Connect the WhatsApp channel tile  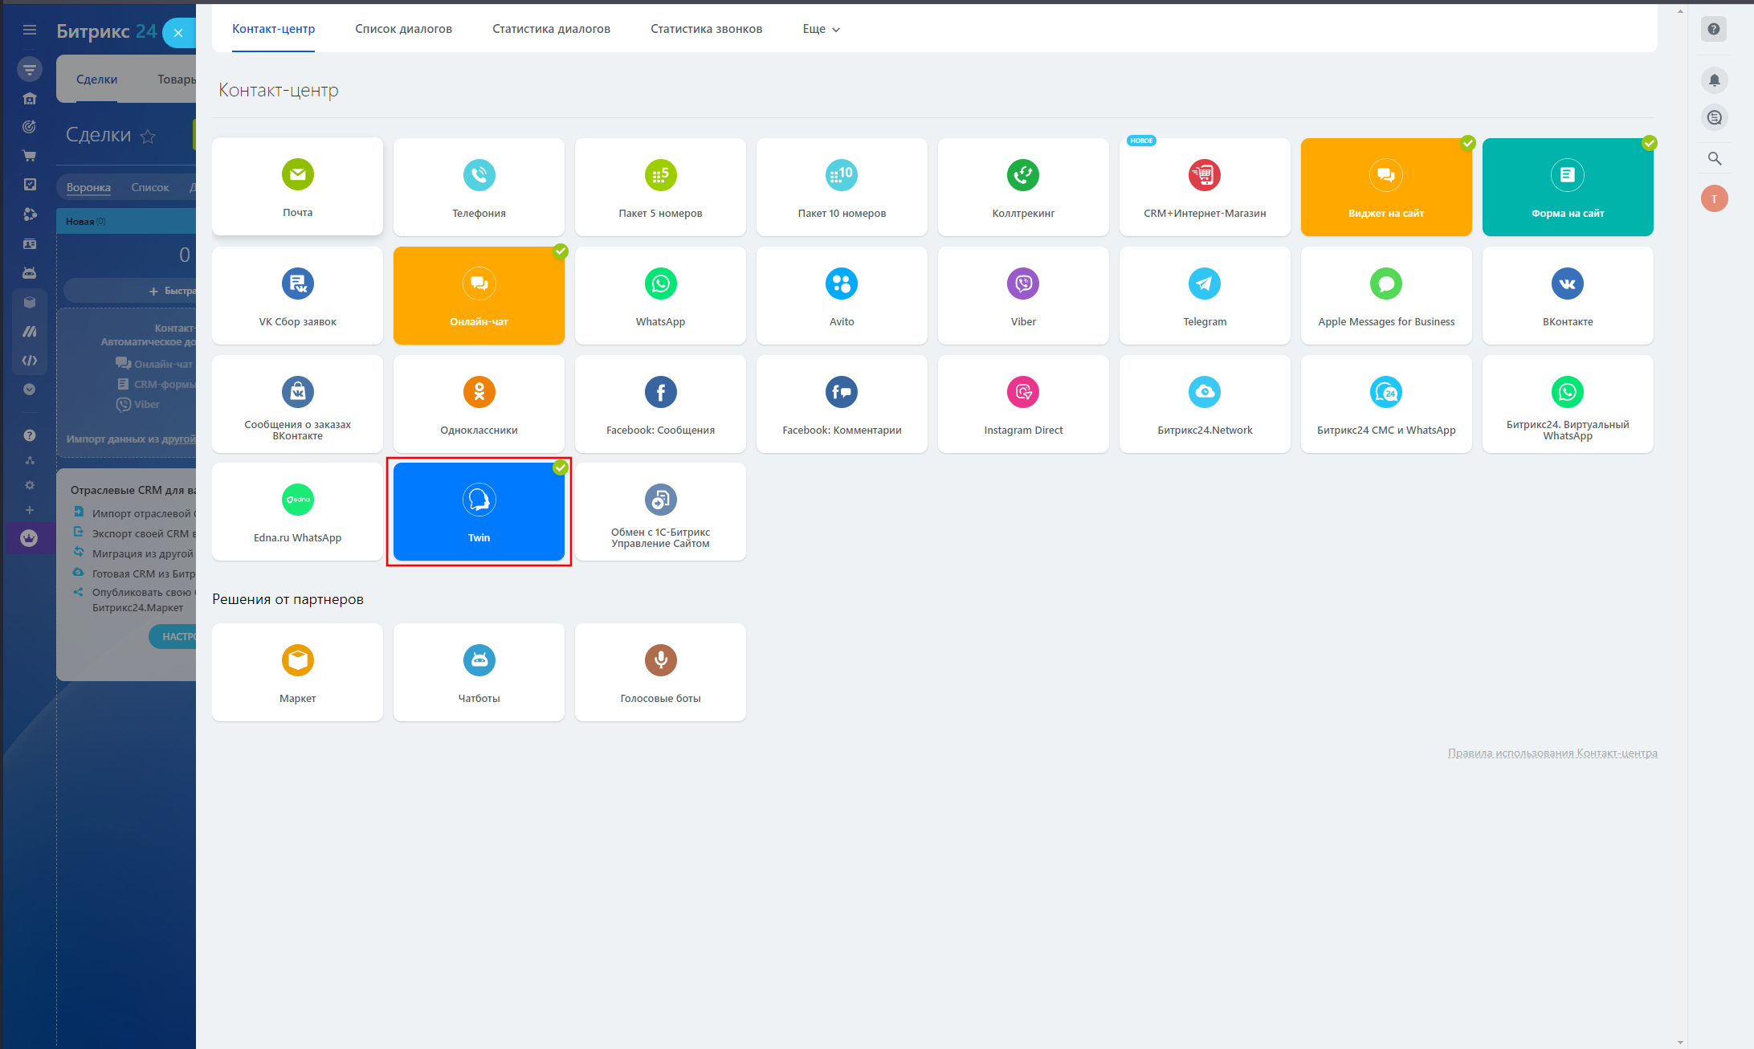tap(660, 295)
